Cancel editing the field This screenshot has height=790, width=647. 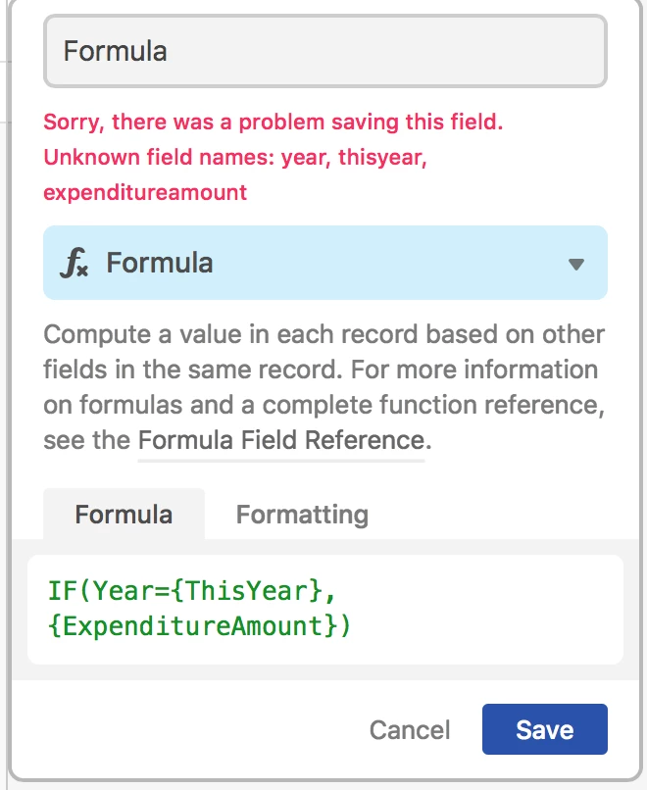[x=410, y=729]
